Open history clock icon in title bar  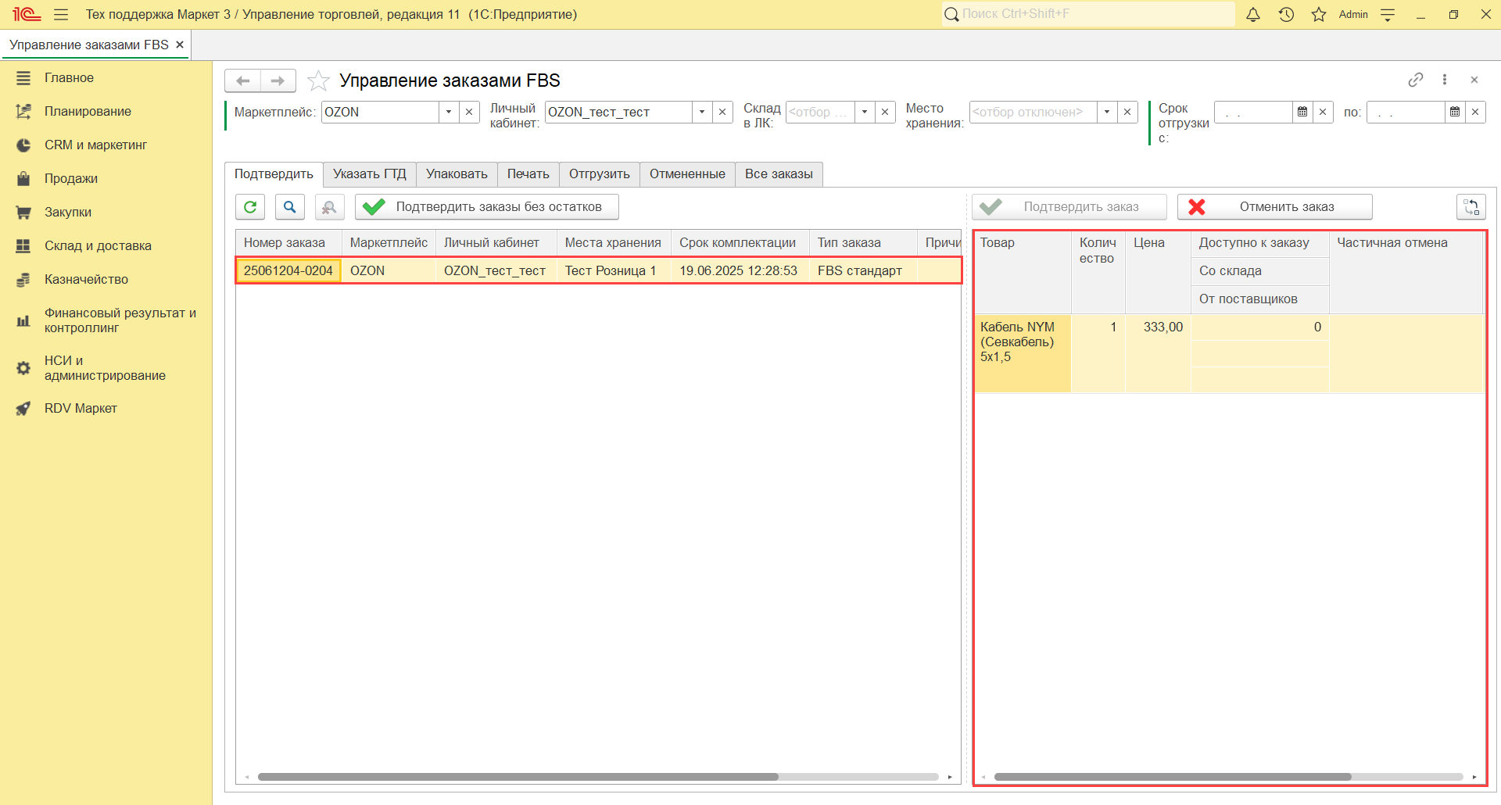point(1286,14)
